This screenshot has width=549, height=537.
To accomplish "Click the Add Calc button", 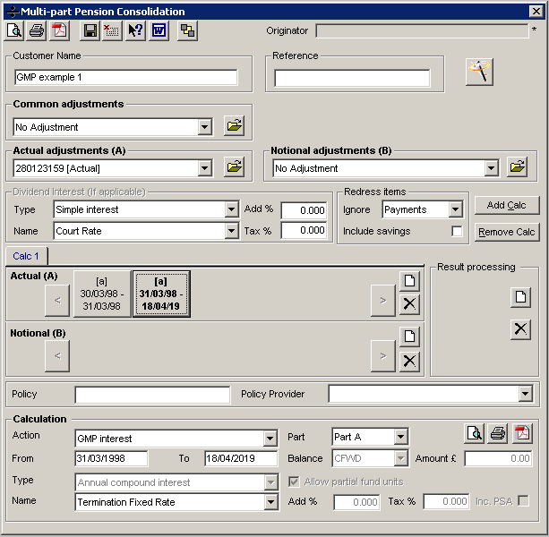I will click(x=507, y=205).
